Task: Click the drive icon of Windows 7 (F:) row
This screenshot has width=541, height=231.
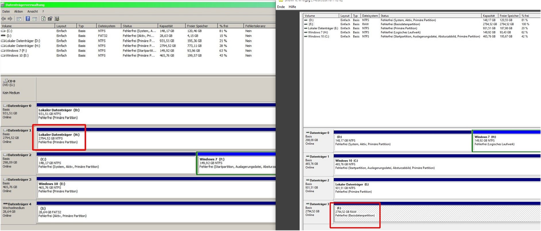Action: 3,51
